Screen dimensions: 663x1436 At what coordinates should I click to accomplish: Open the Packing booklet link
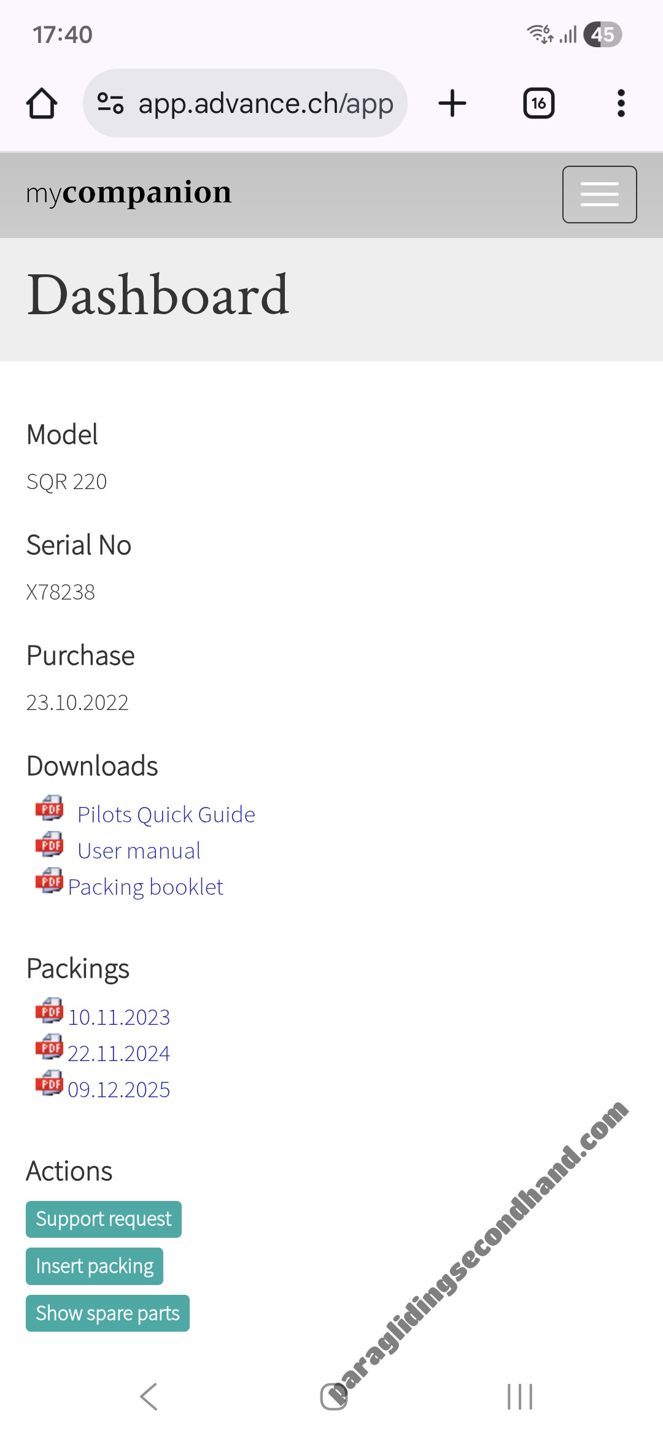(x=145, y=887)
